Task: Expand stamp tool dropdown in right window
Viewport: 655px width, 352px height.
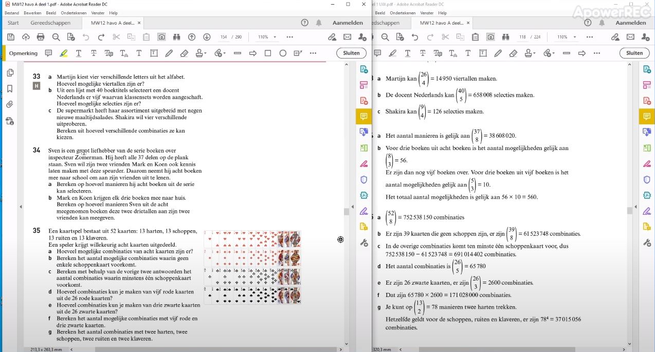Action: tap(535, 53)
